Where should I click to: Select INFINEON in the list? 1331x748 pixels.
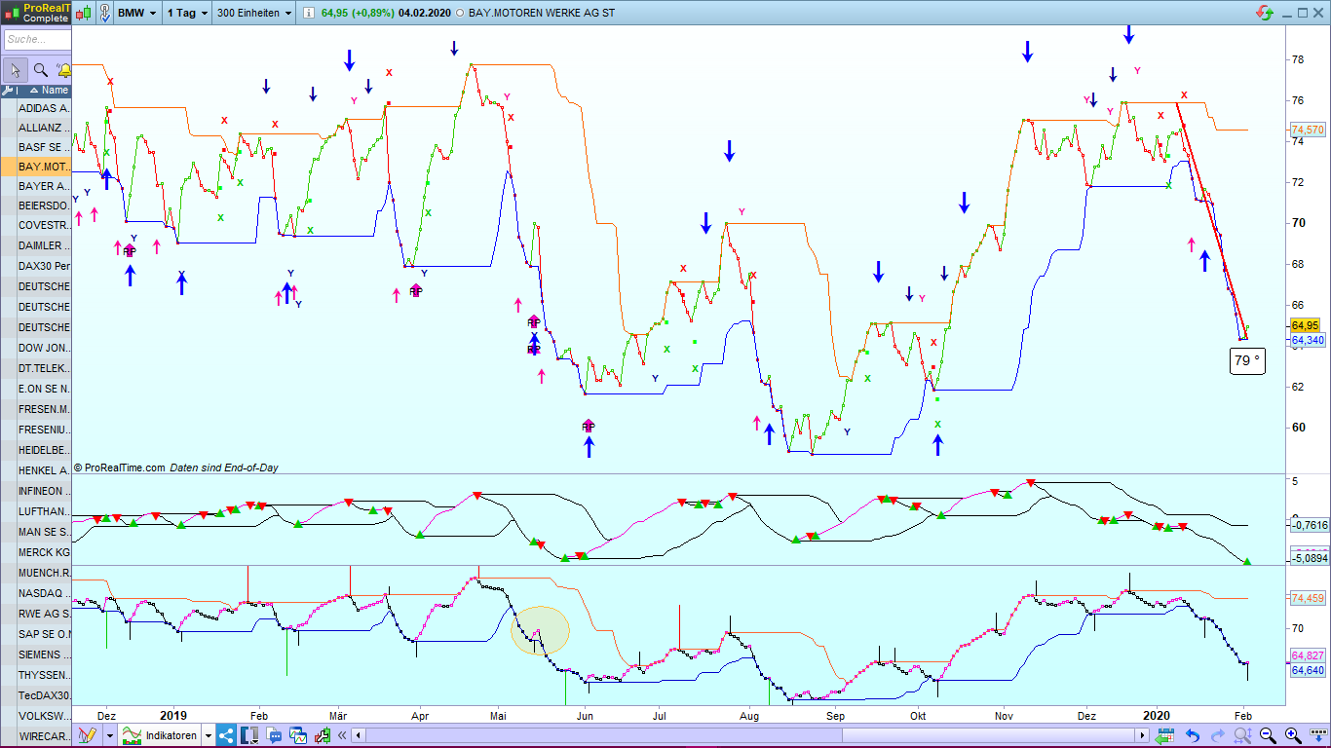click(44, 491)
